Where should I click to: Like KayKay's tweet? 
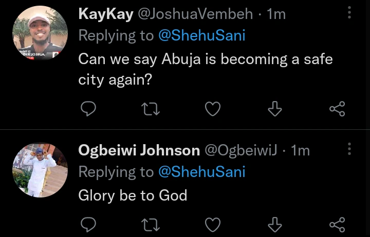213,109
